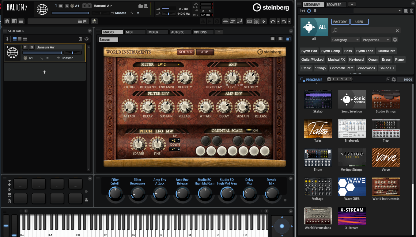Viewport: 416px width, 237px height.
Task: Clear search with the X icon
Action: (397, 31)
